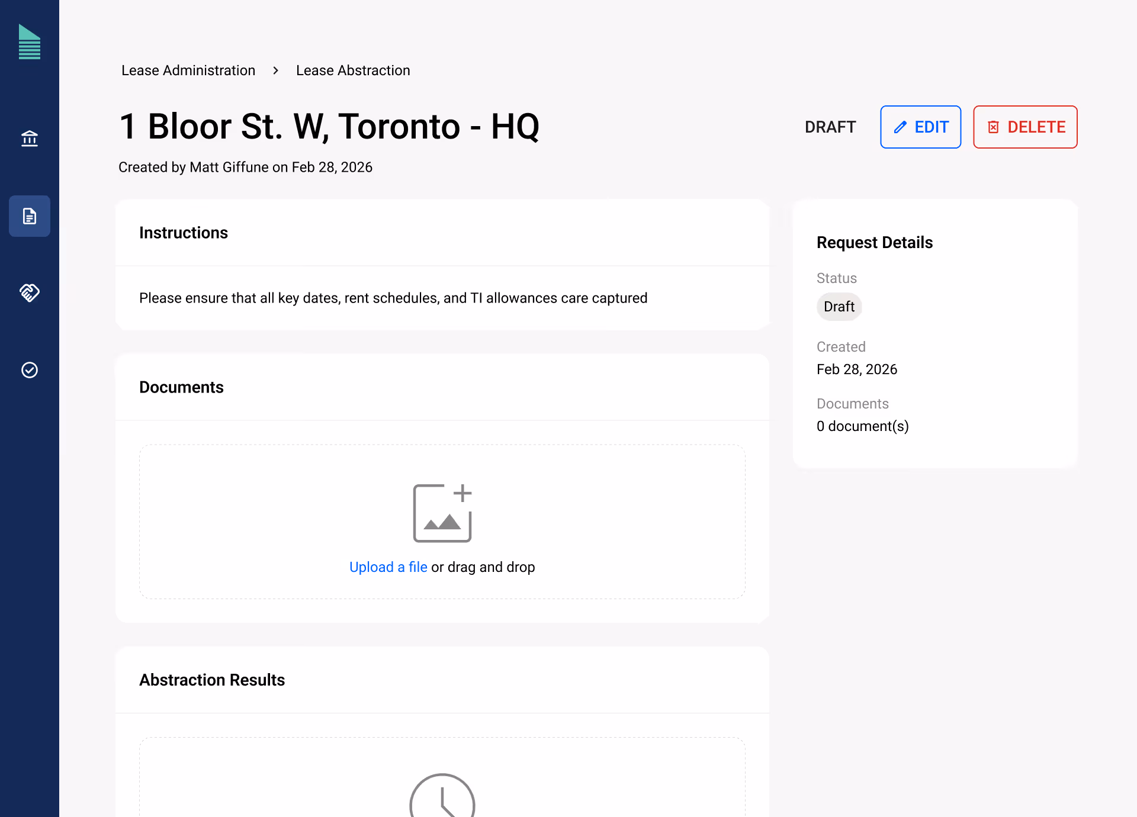The height and width of the screenshot is (817, 1137).
Task: Click the 0 document(s) count
Action: click(863, 426)
